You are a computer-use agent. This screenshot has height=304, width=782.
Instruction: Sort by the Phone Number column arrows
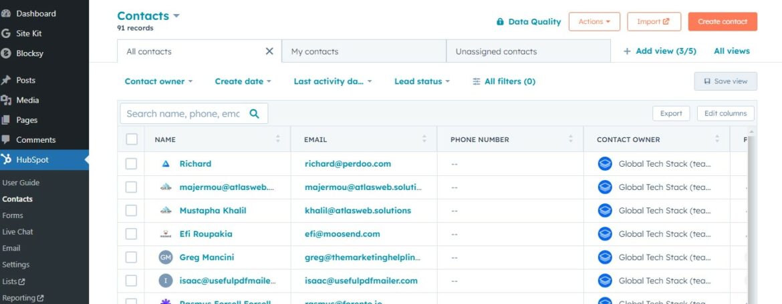pyautogui.click(x=571, y=139)
